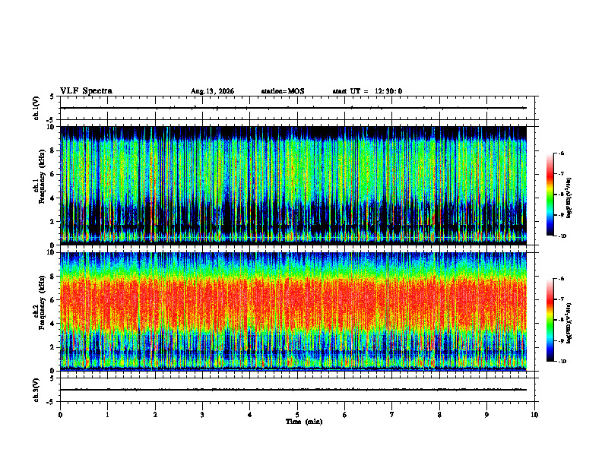Viewport: 602px width, 465px height.
Task: Click time axis tick label "10"
Action: coord(534,414)
